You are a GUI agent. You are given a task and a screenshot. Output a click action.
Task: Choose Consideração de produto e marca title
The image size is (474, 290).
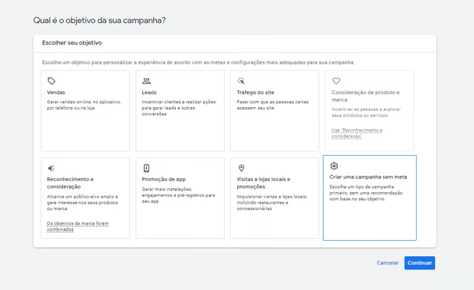pyautogui.click(x=365, y=96)
